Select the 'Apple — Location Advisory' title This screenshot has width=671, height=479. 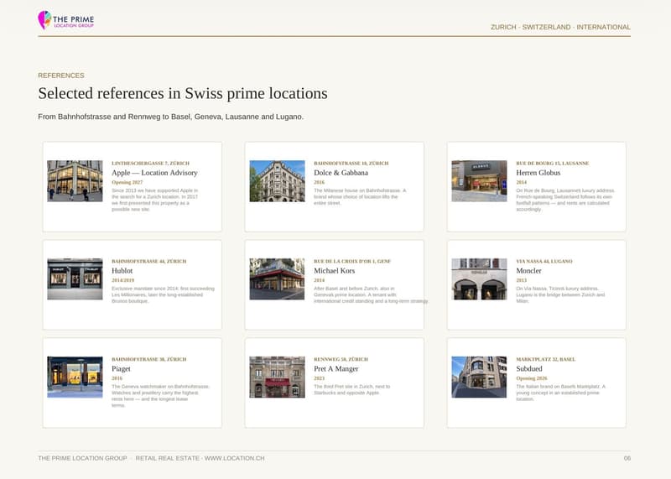pos(154,173)
